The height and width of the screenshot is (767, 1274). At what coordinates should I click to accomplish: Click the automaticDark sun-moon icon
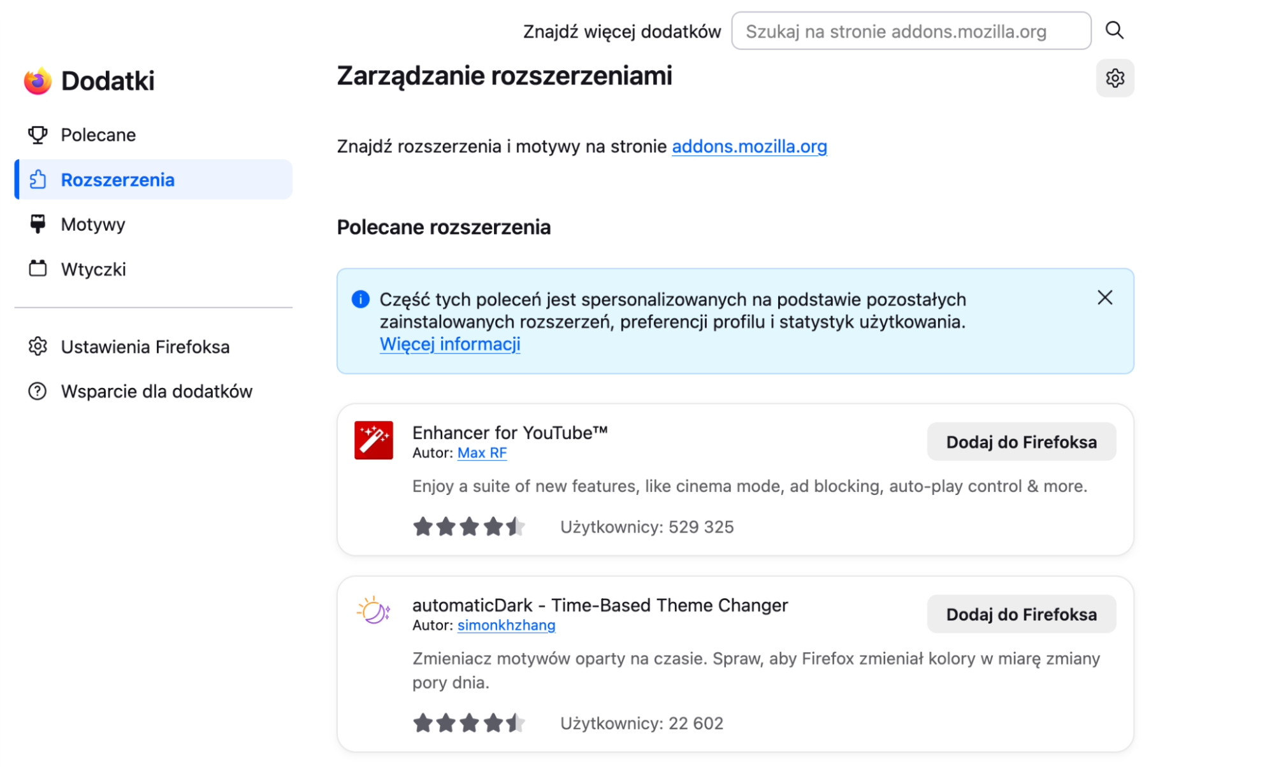pos(373,611)
